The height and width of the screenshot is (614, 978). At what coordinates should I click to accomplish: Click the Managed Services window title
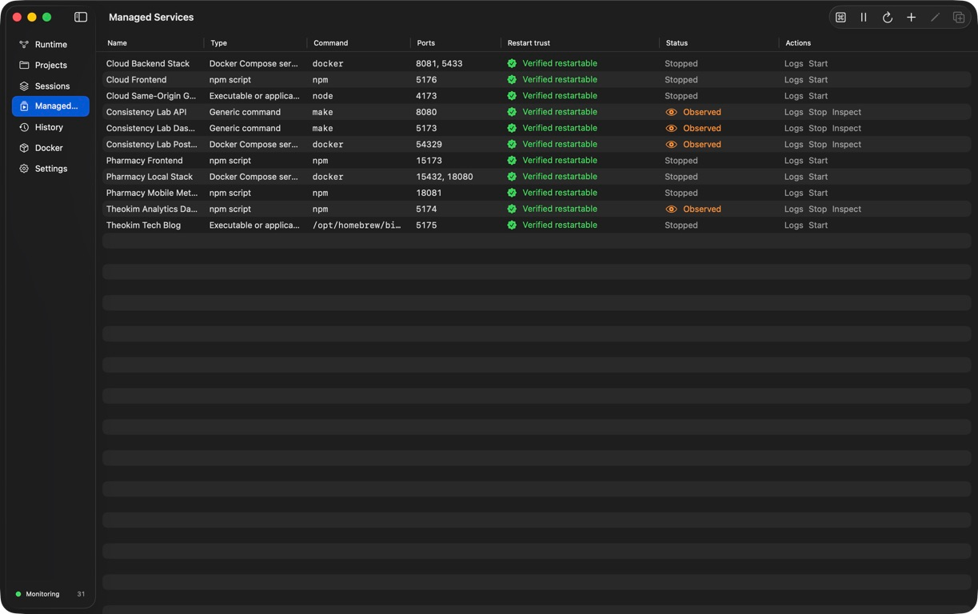pyautogui.click(x=151, y=17)
